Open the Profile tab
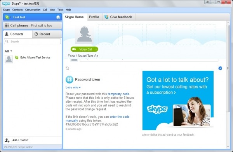Viewport: 233px width, 152px height. 94,17
